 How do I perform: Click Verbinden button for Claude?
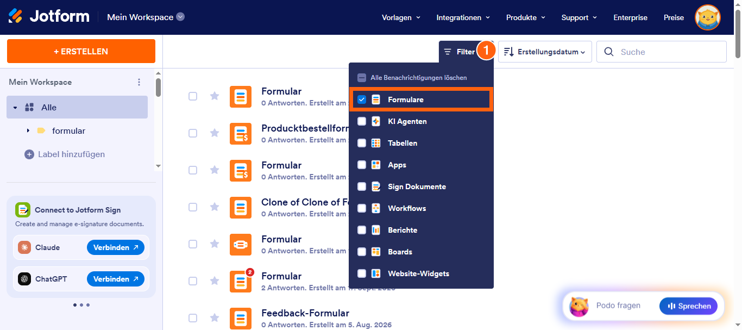tap(116, 247)
